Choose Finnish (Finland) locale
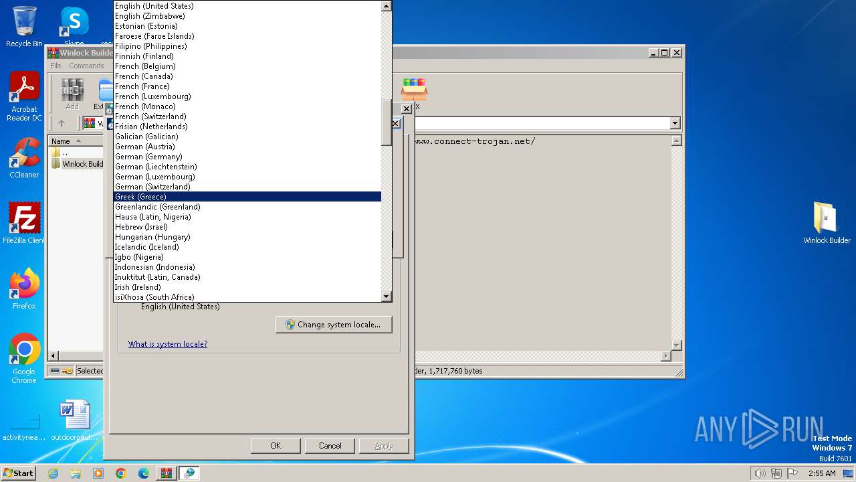The width and height of the screenshot is (856, 482). (247, 56)
